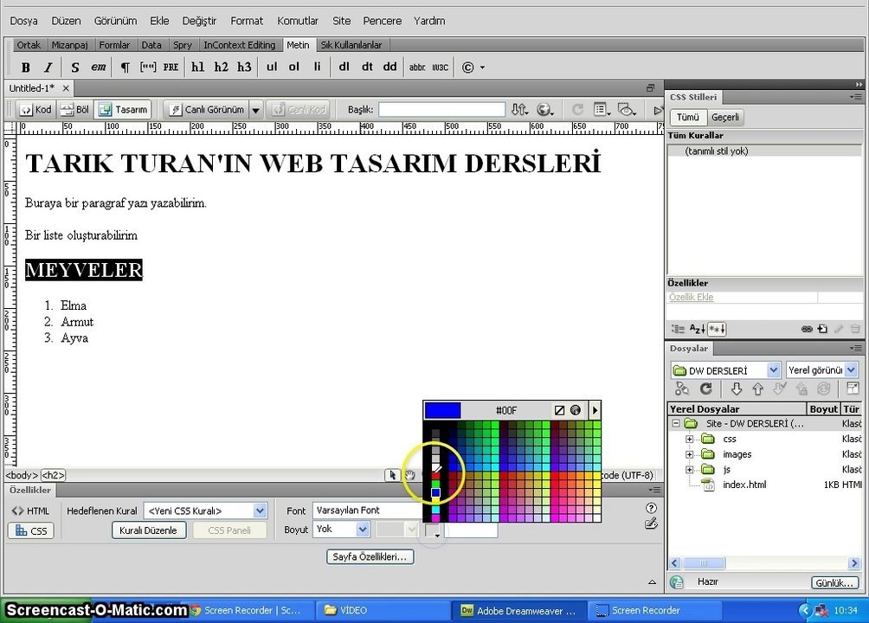Apply Strong (S) formatting
The width and height of the screenshot is (869, 623).
[x=74, y=67]
